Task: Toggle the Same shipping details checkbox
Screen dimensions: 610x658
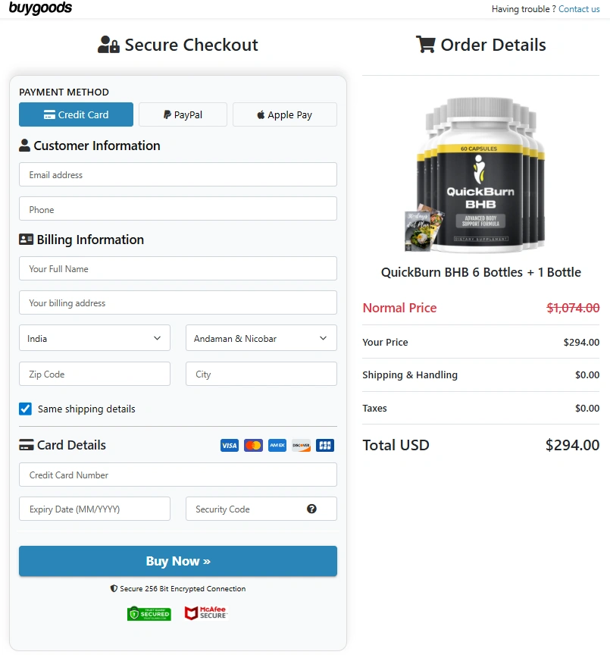Action: pos(25,408)
